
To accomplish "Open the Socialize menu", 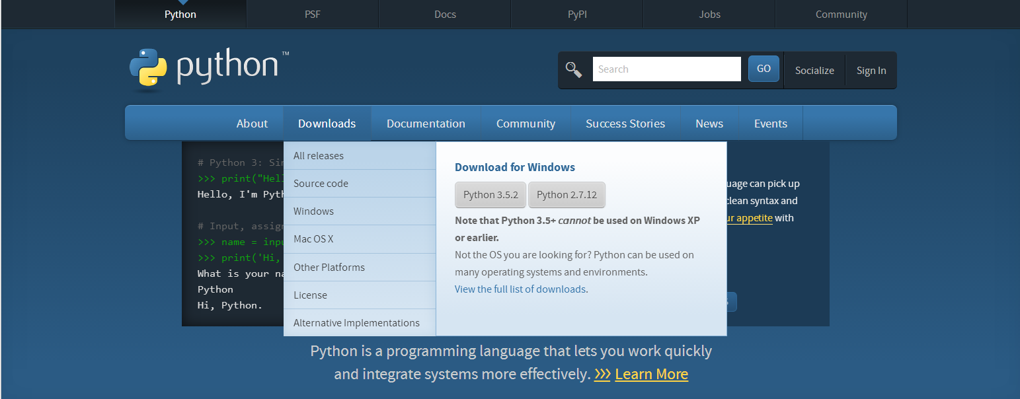I will click(x=814, y=71).
